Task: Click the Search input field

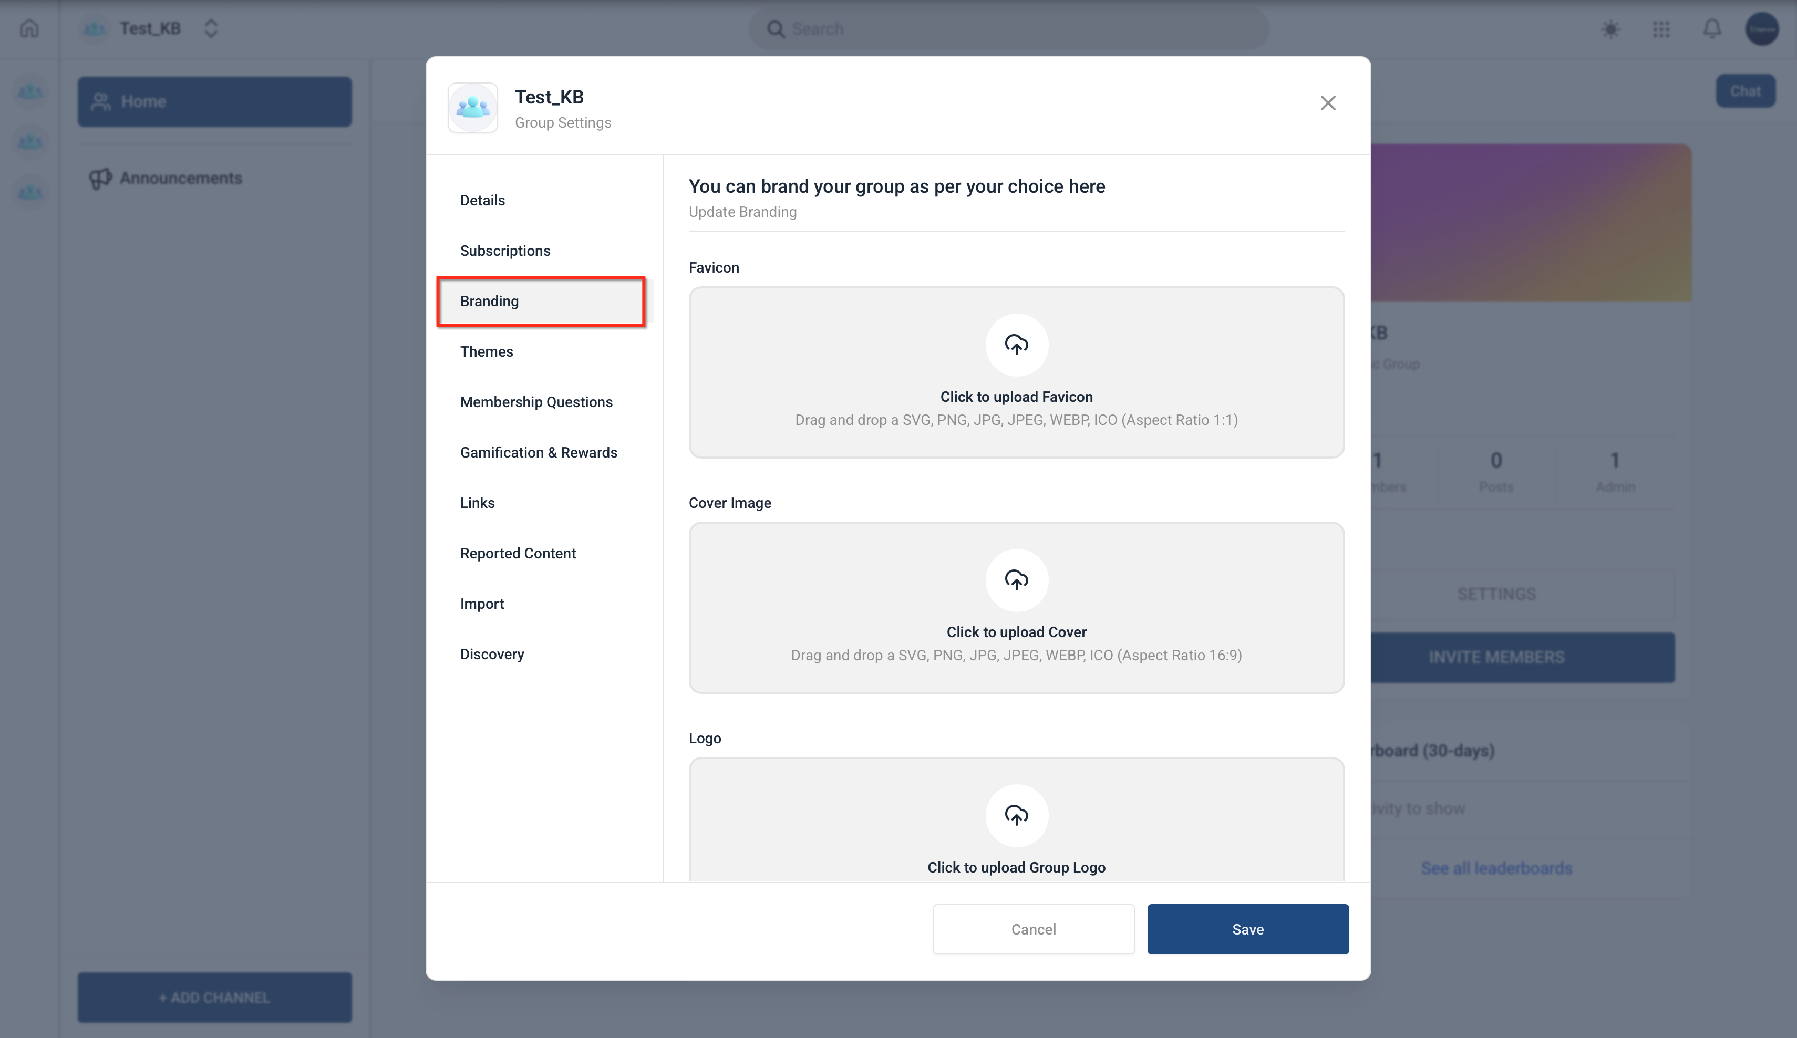Action: tap(1008, 29)
